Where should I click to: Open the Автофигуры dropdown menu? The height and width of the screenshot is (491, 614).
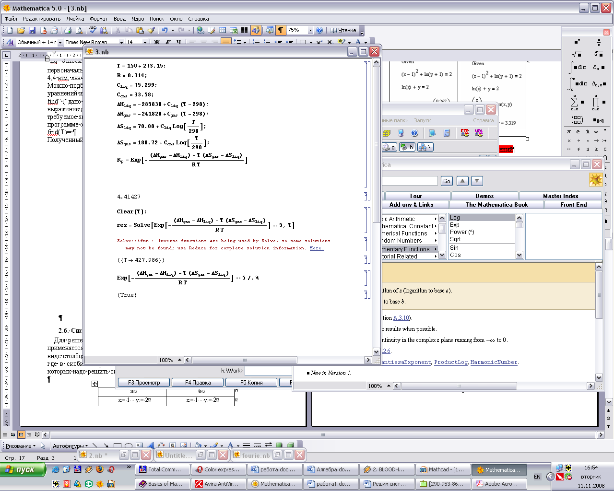(70, 446)
